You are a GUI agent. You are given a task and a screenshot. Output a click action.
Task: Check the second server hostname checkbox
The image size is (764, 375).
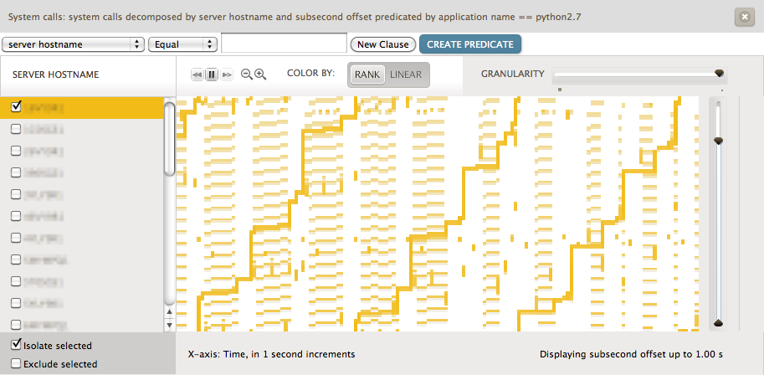click(16, 129)
